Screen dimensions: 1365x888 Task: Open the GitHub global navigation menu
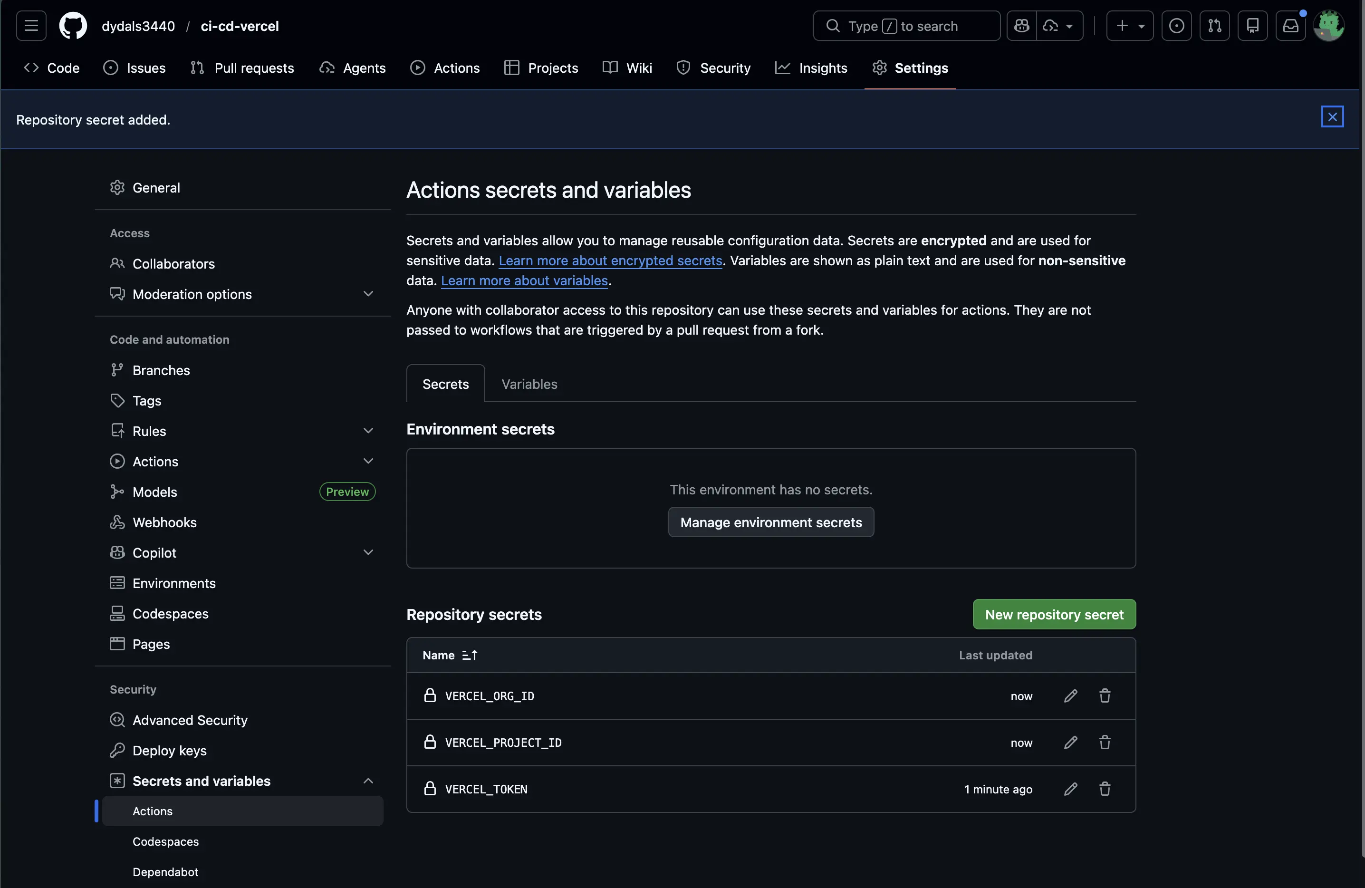[30, 25]
